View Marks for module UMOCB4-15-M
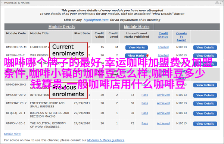This screenshot has width=224, height=144. point(137,47)
